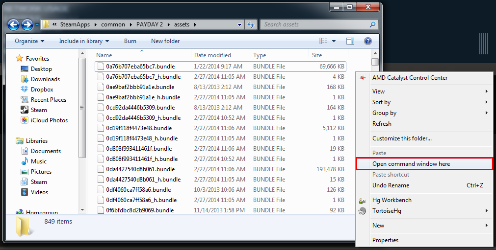The width and height of the screenshot is (496, 250).
Task: Select the Libraries node
Action: pos(37,140)
